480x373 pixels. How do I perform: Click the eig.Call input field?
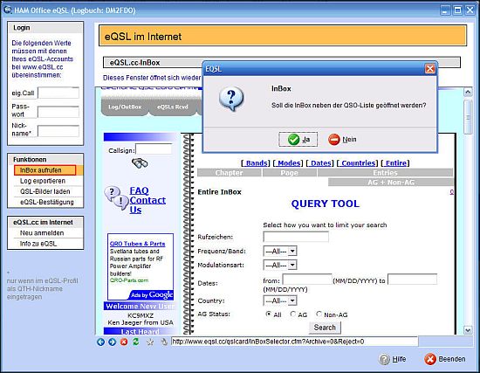(x=58, y=93)
